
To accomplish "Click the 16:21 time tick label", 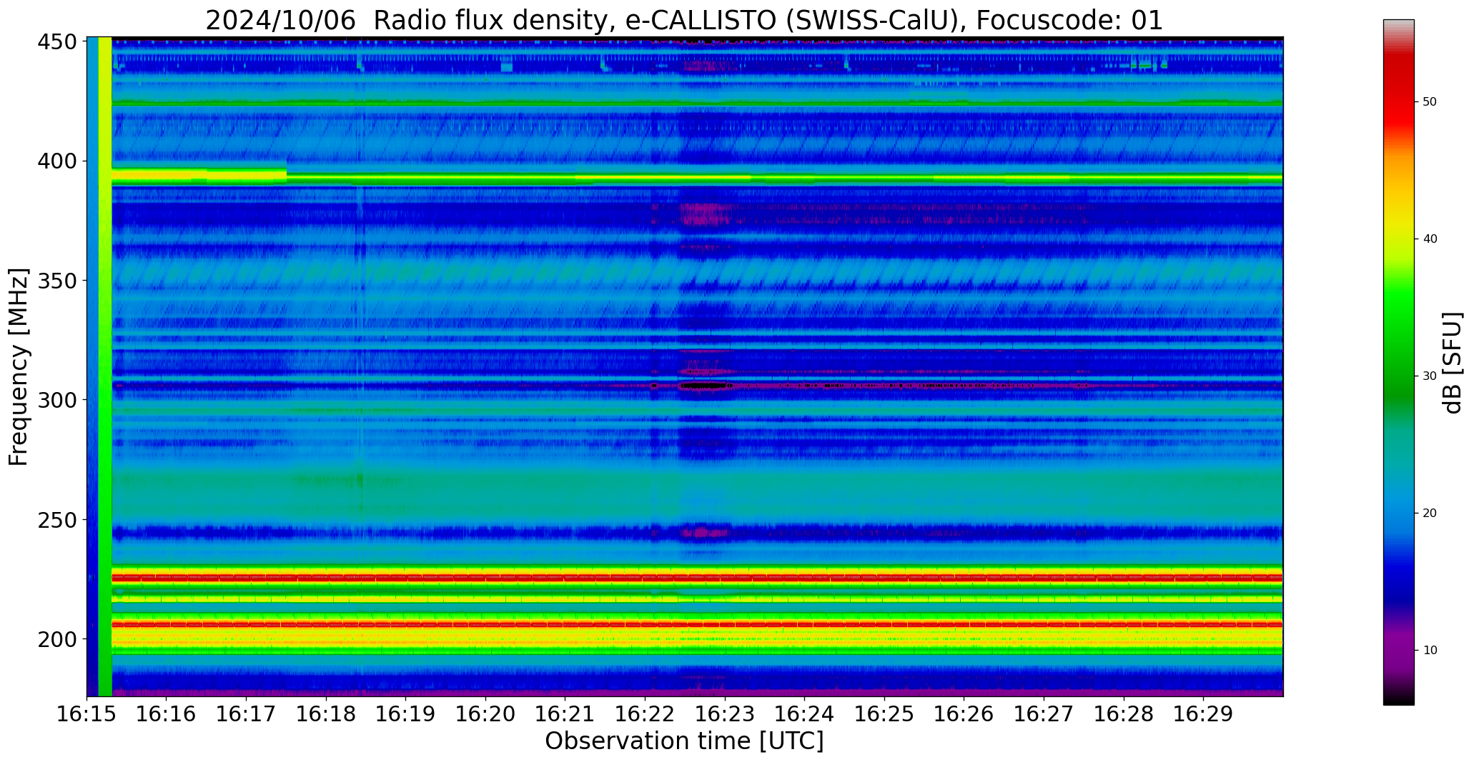I will pos(565,714).
